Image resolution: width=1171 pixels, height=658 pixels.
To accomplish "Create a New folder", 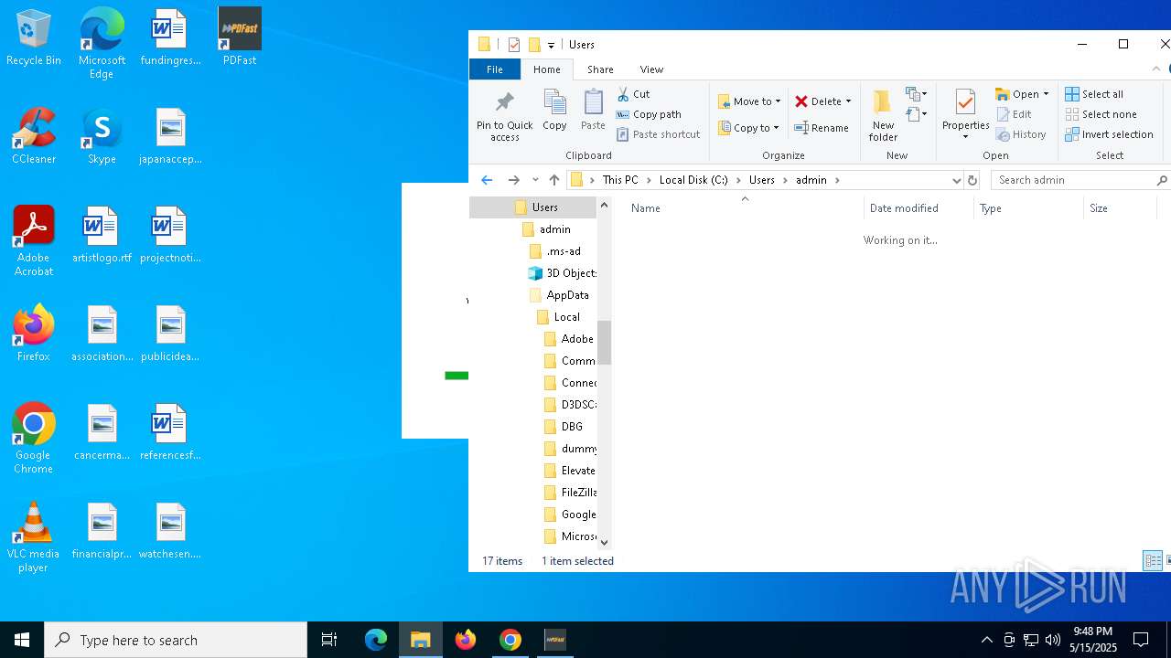I will tap(883, 116).
